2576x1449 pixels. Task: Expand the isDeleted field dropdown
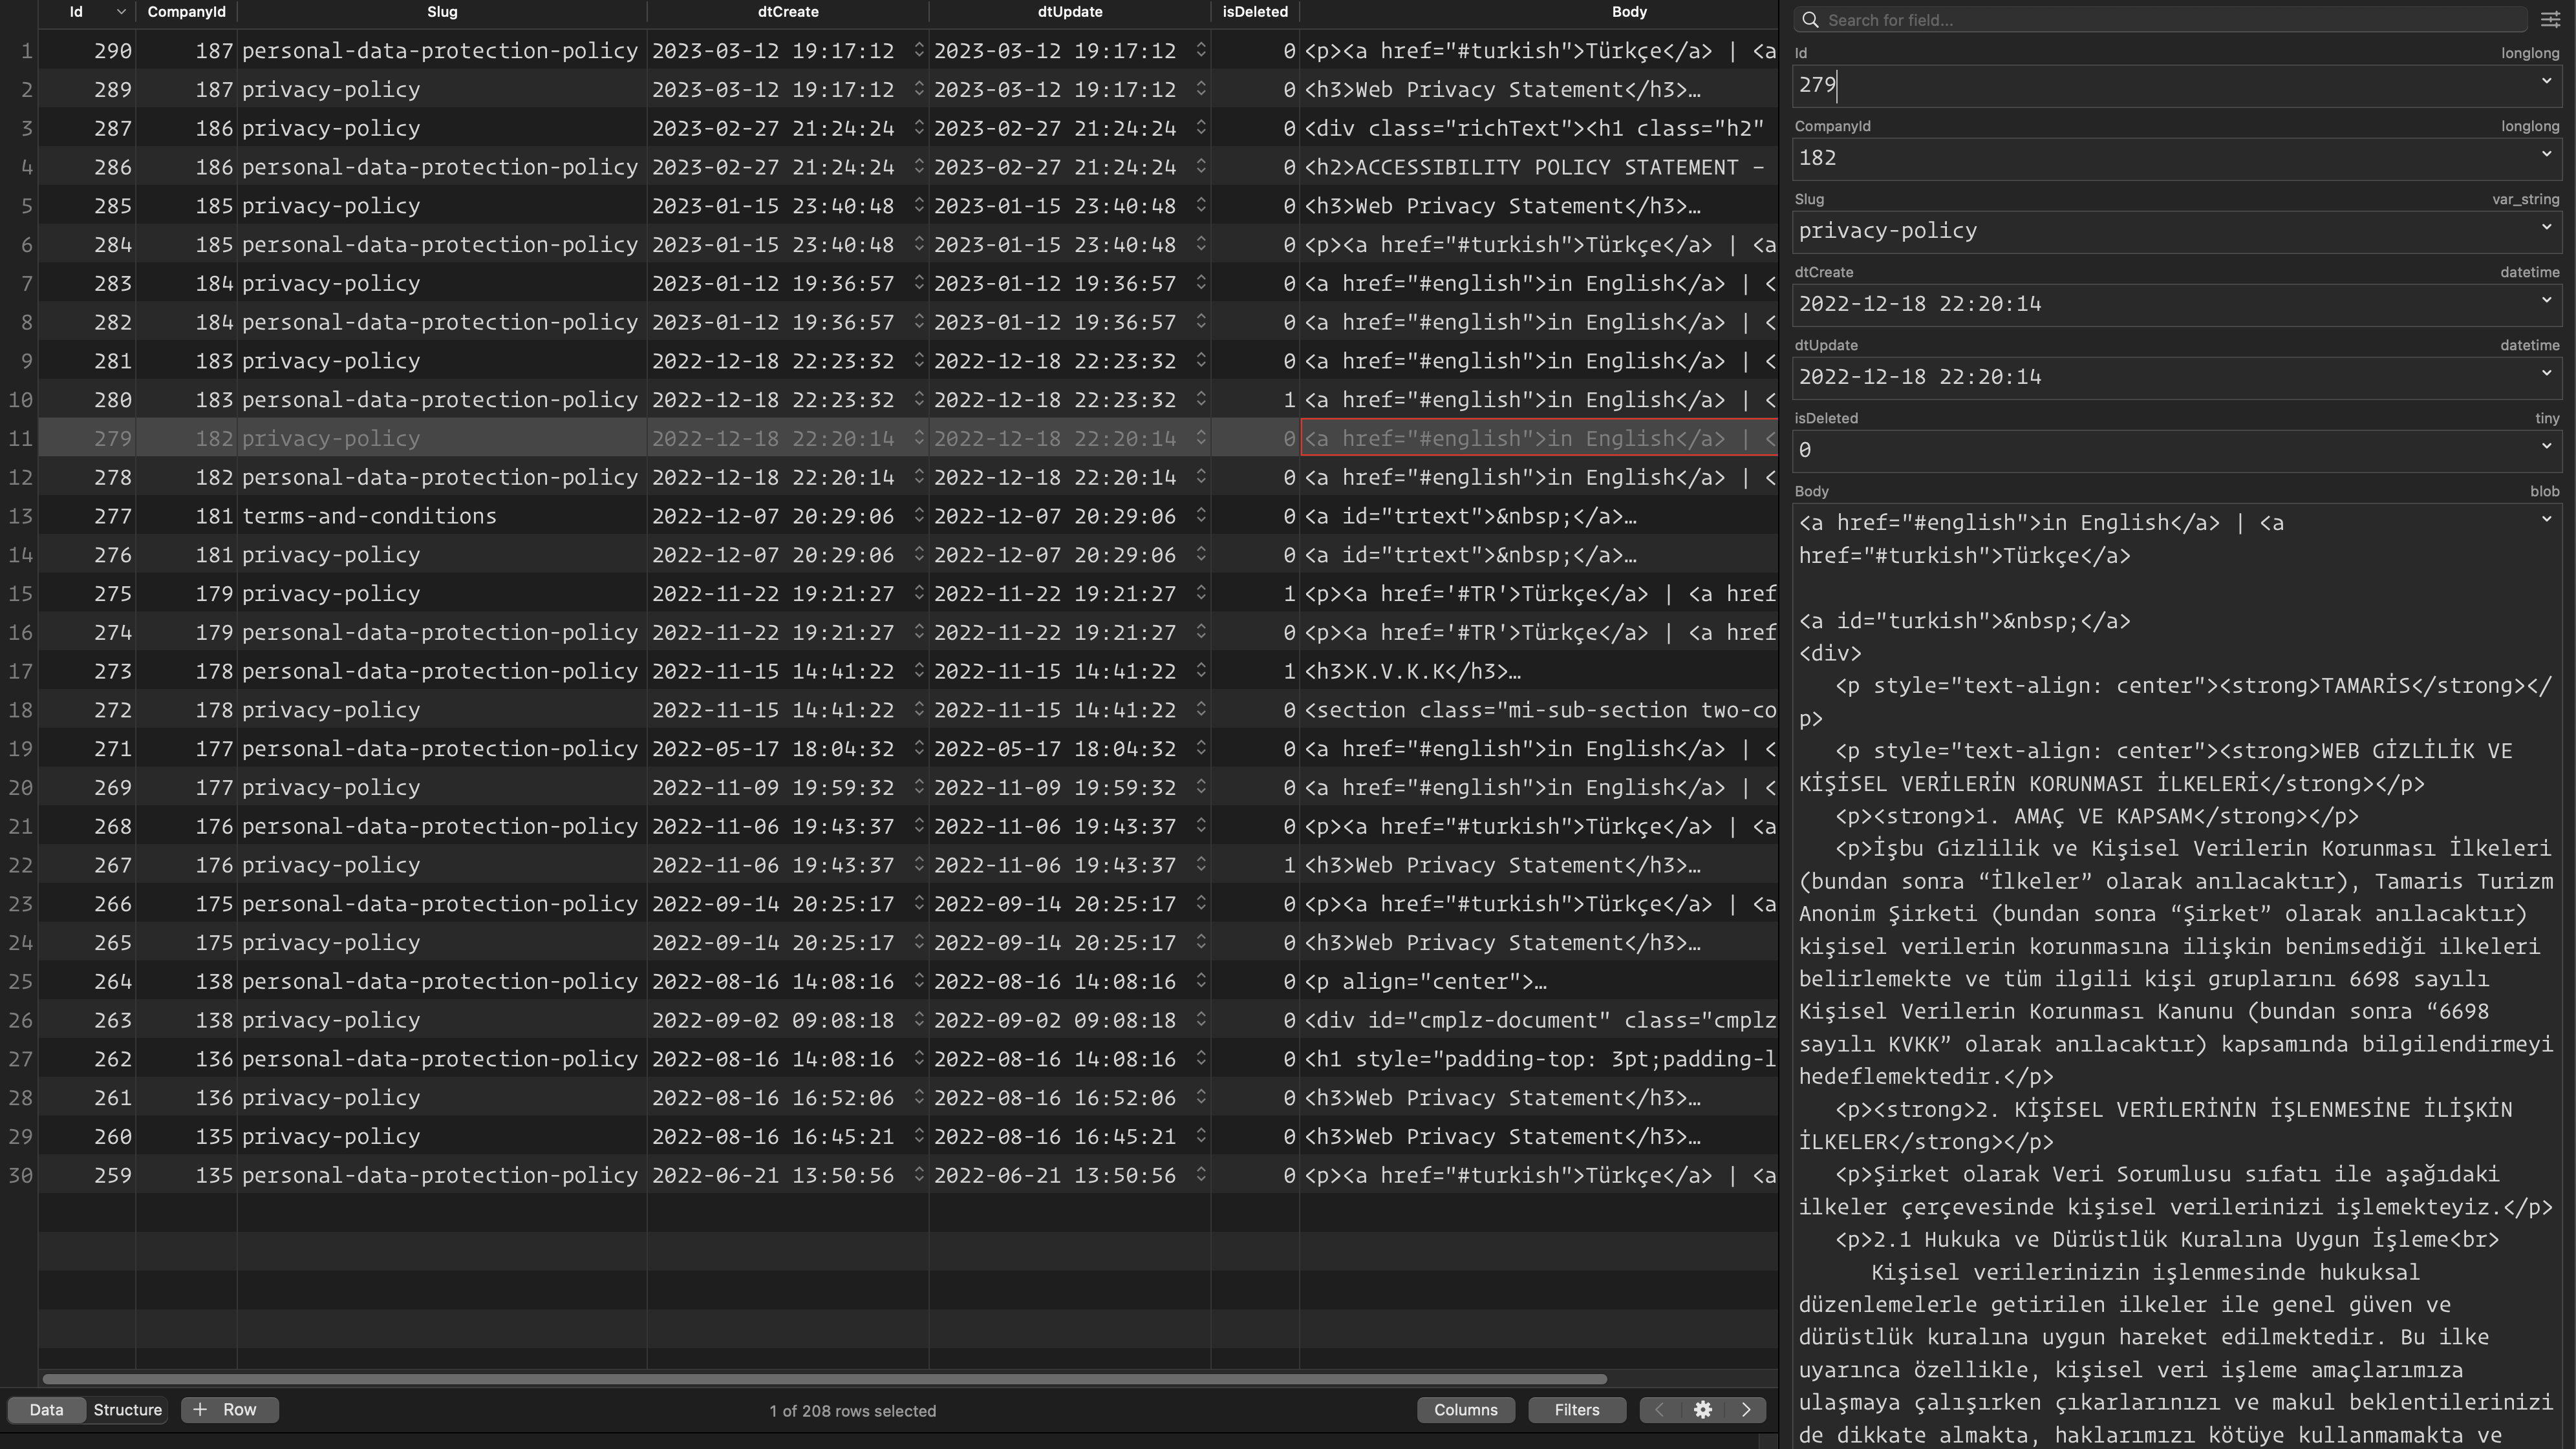pos(2546,447)
